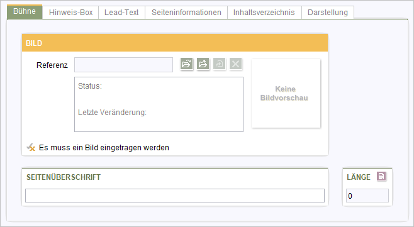Viewport: 414px width, 227px height.
Task: Click the BILD section header
Action: click(x=175, y=43)
